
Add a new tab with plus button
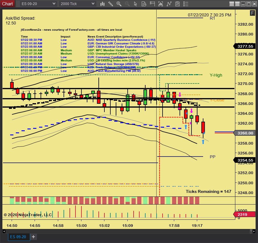click(x=33, y=237)
